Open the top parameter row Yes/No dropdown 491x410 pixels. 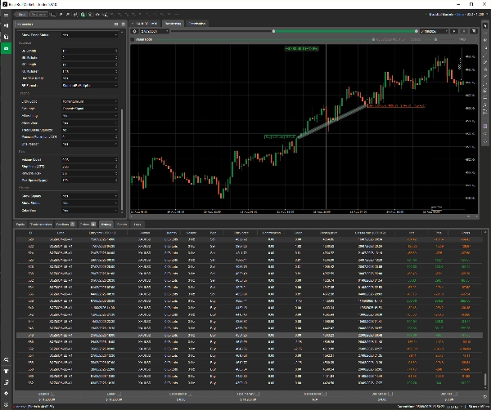89,35
